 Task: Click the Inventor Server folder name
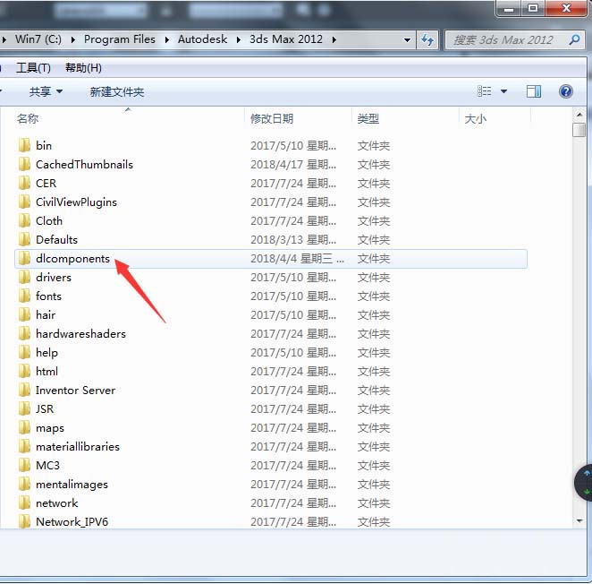[x=75, y=390]
